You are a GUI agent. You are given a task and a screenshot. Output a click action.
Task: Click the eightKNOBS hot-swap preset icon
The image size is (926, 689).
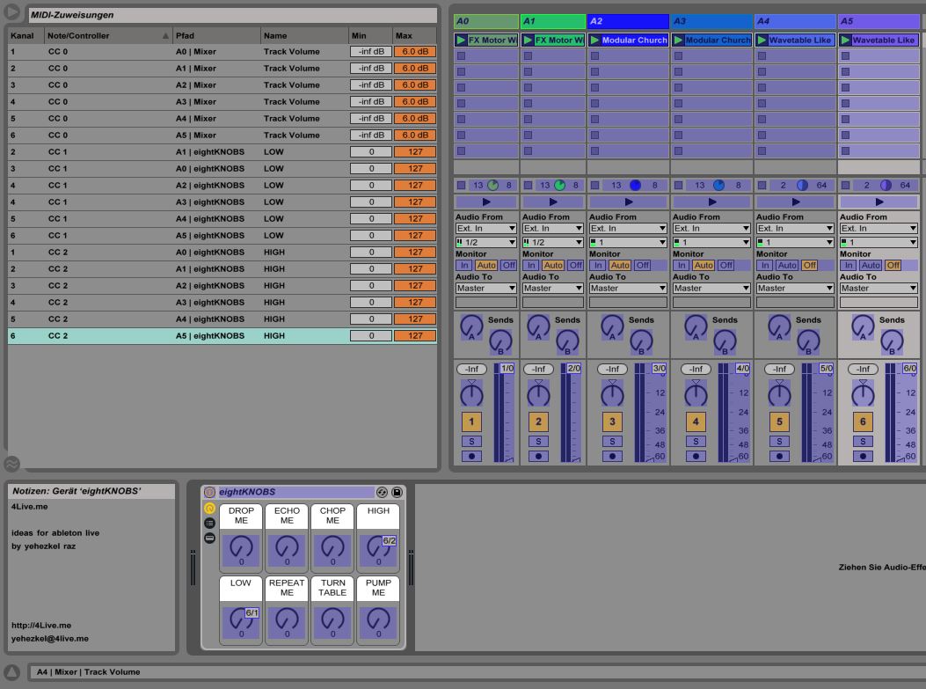(383, 493)
